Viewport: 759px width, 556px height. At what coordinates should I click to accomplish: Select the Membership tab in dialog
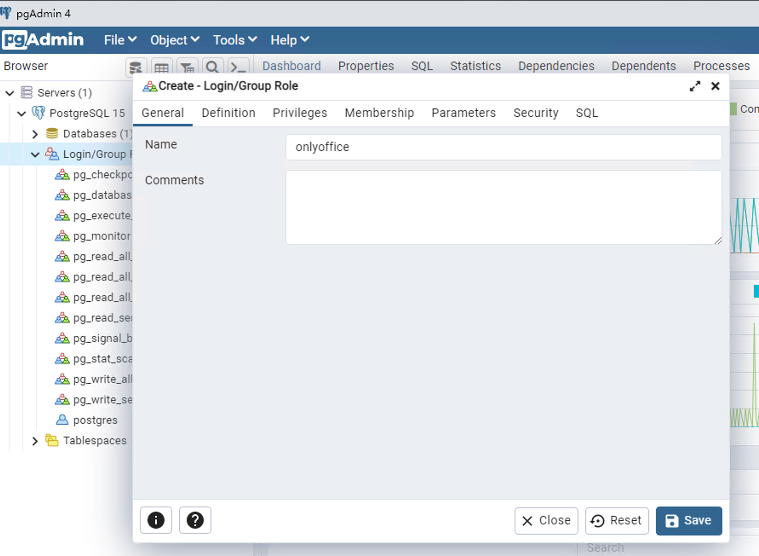pos(379,113)
